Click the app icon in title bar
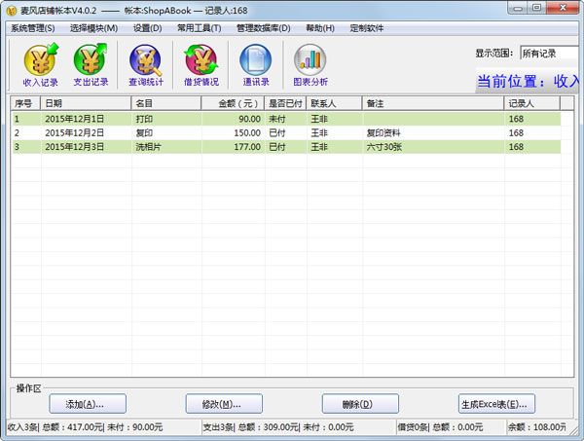This screenshot has width=584, height=441. (x=12, y=11)
